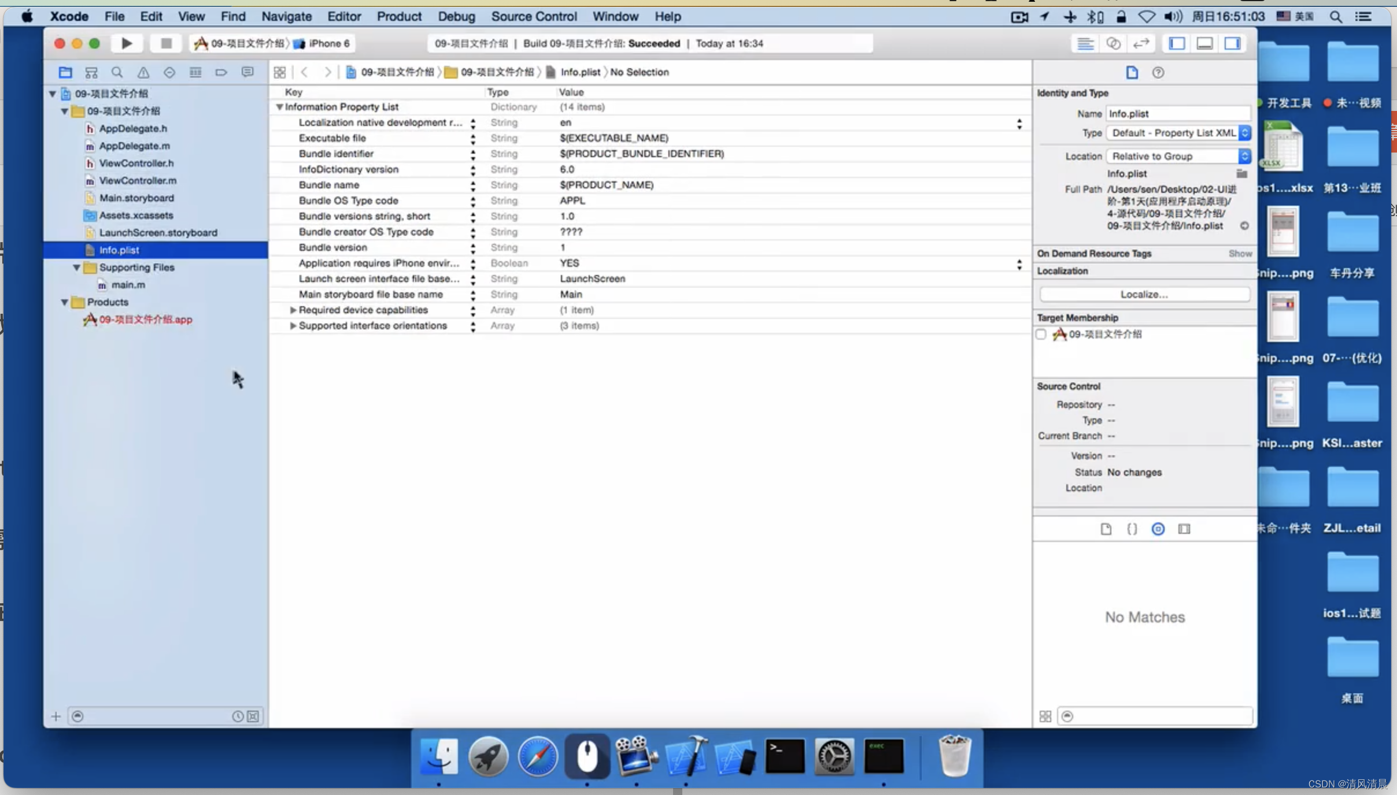Go forward in editor history
This screenshot has height=795, width=1397.
coord(327,72)
